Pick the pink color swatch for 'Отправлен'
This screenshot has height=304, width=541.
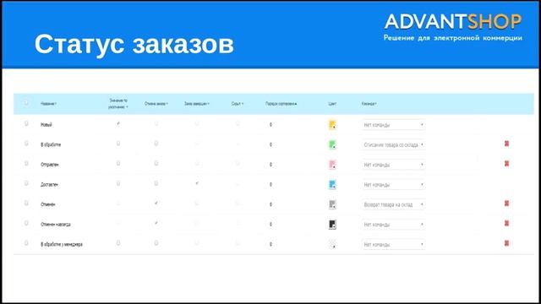click(x=332, y=165)
